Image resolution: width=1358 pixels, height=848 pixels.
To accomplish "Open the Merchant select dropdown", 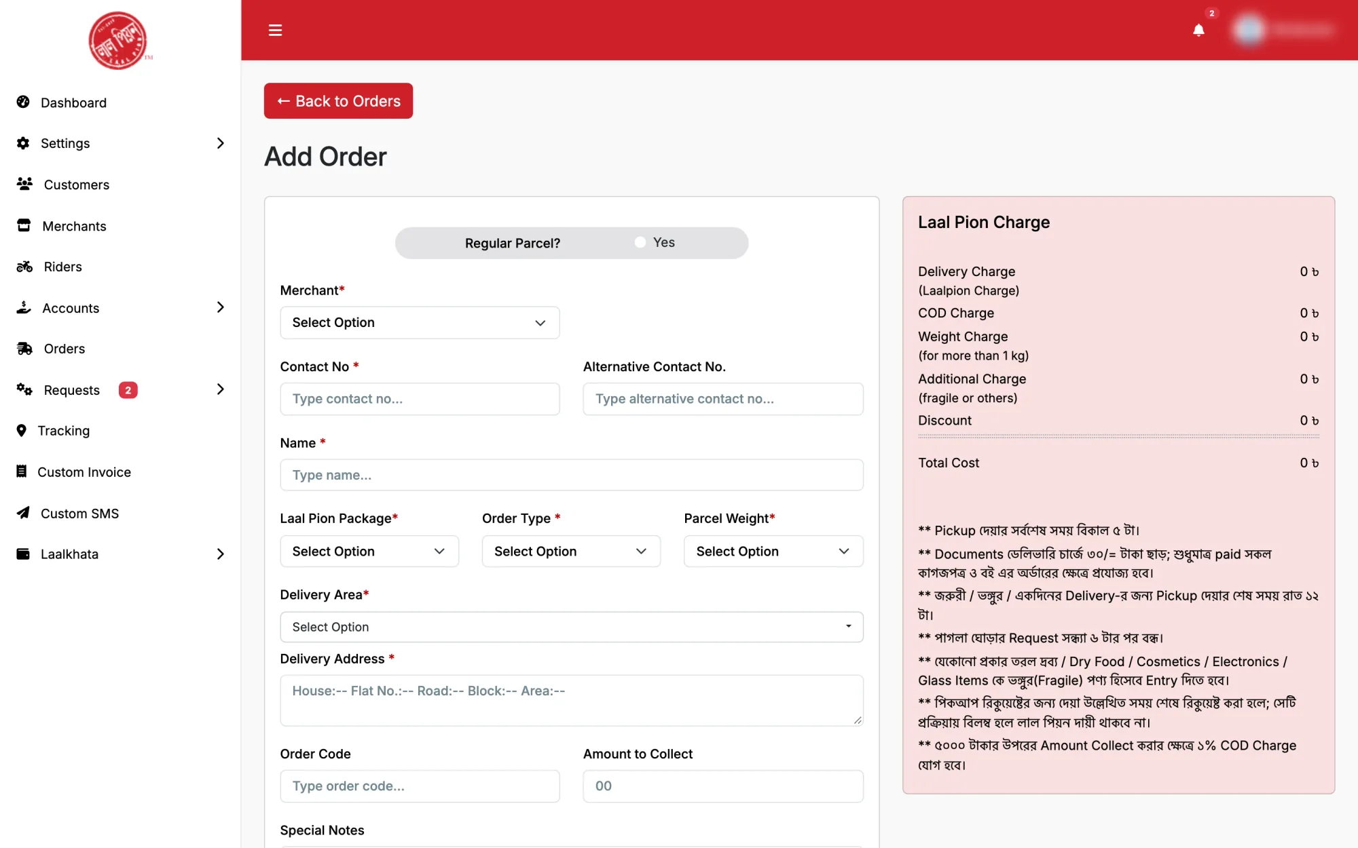I will coord(420,322).
